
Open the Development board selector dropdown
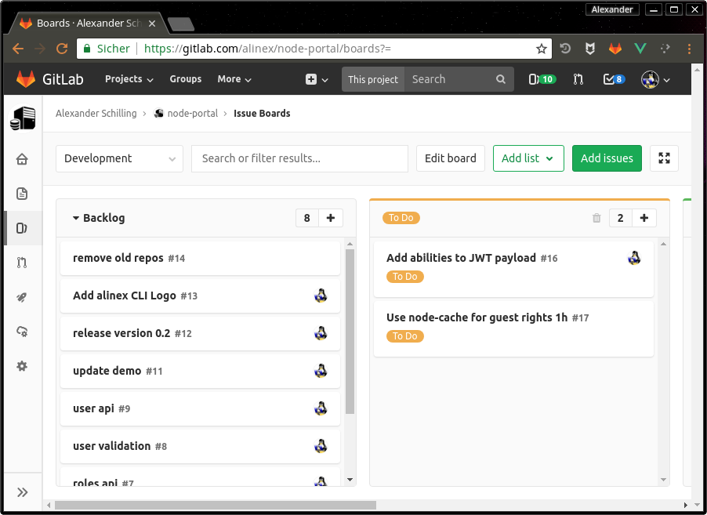(118, 158)
